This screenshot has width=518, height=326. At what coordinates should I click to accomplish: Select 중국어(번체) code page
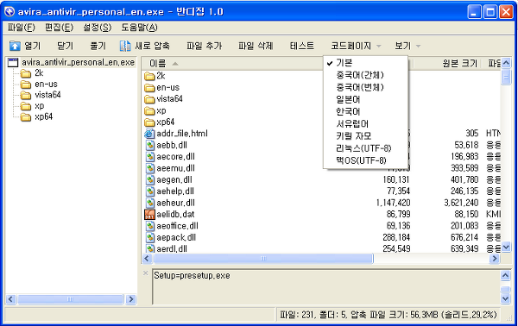365,87
